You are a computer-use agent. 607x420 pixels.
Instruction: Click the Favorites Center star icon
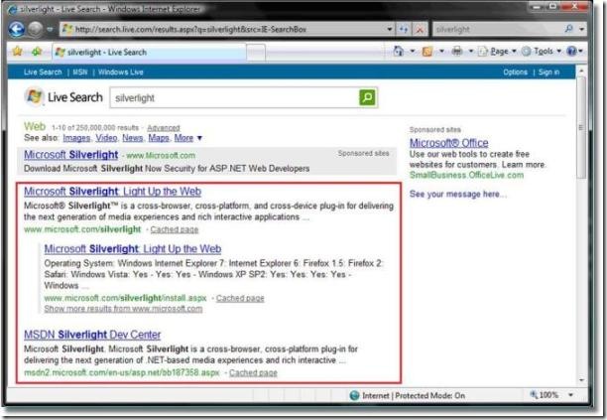coord(17,51)
